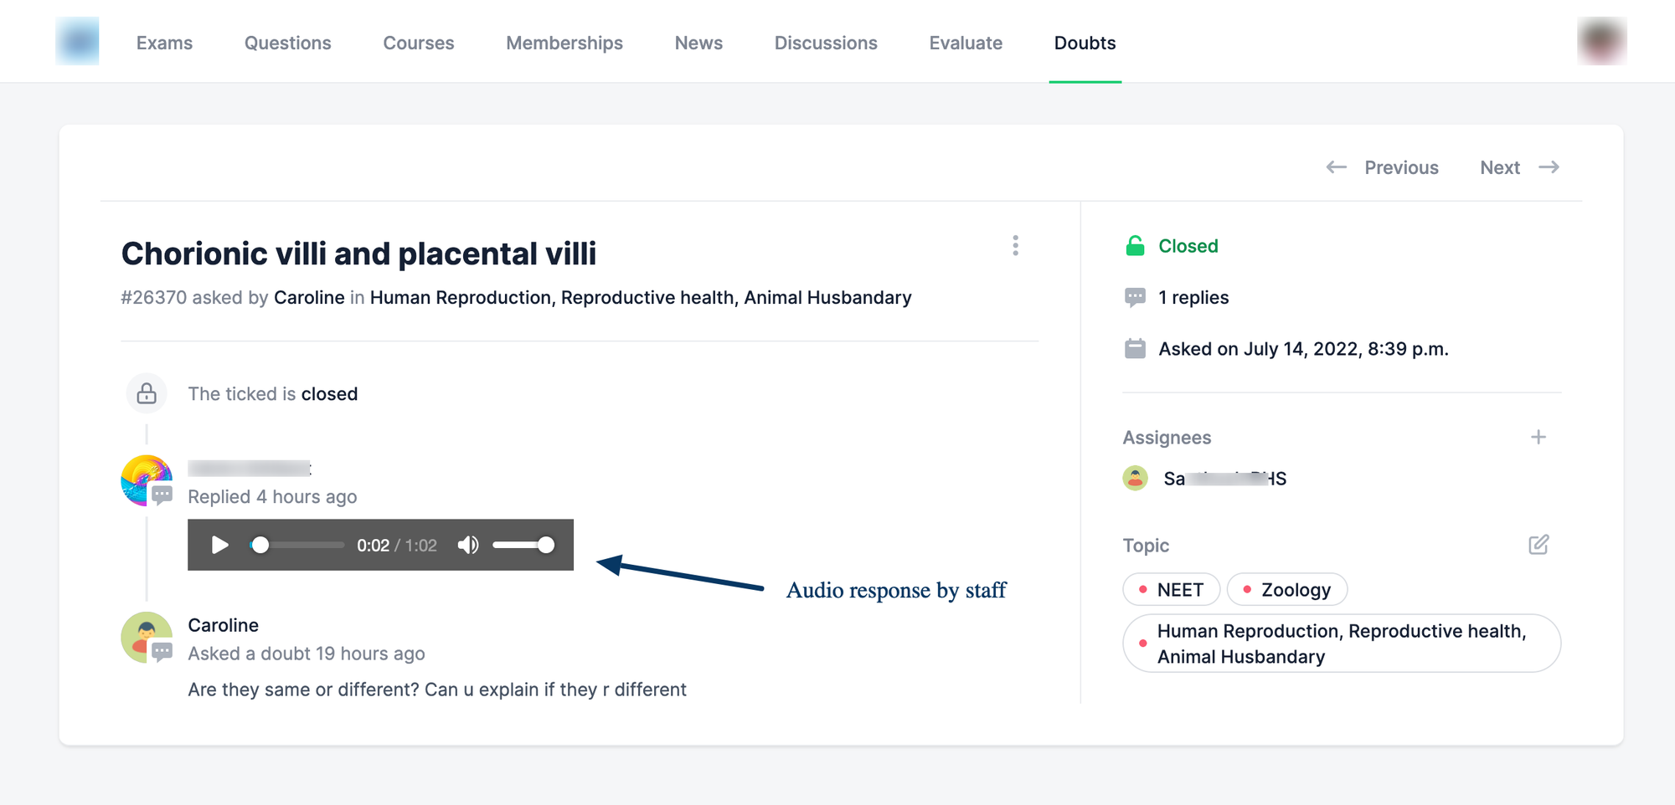The height and width of the screenshot is (805, 1675).
Task: Click the site logo in the navbar
Action: click(x=77, y=41)
